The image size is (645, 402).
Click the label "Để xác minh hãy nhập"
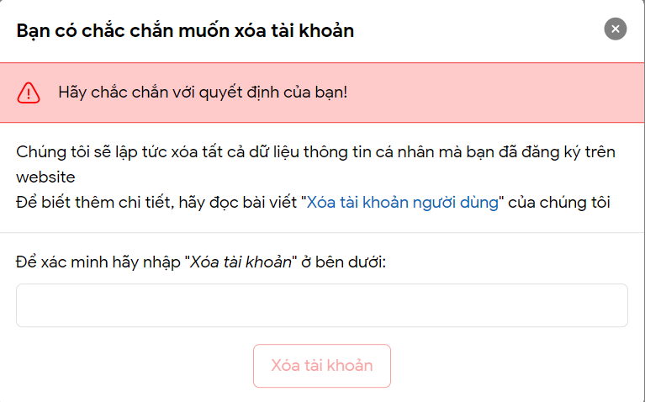(x=98, y=262)
